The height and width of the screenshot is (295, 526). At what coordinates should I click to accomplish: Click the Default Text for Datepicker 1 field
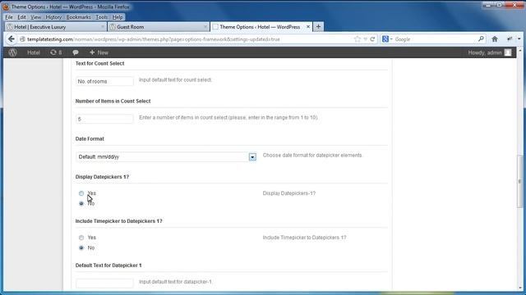(104, 283)
